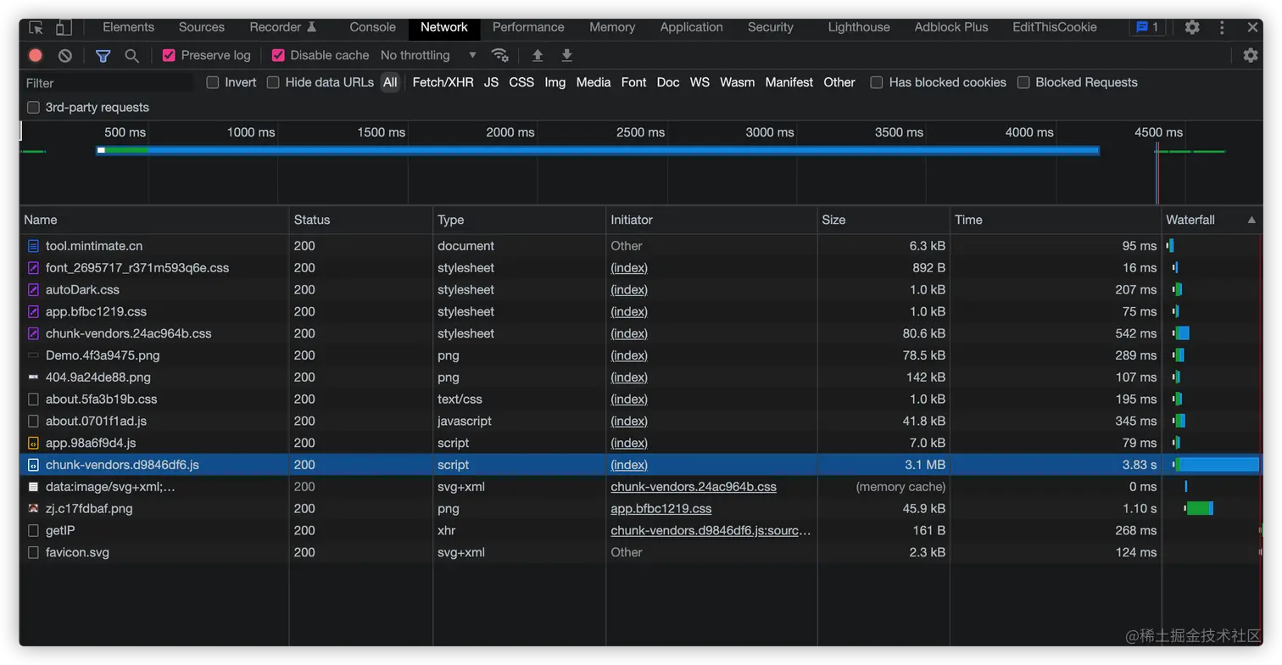Open the Memory tab

click(612, 27)
